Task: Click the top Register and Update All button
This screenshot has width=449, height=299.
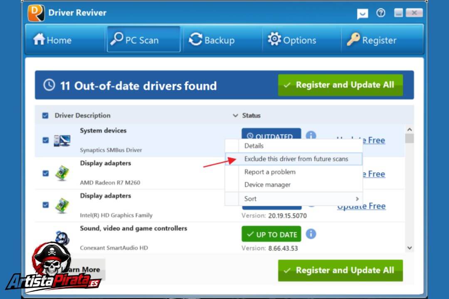Action: point(340,85)
